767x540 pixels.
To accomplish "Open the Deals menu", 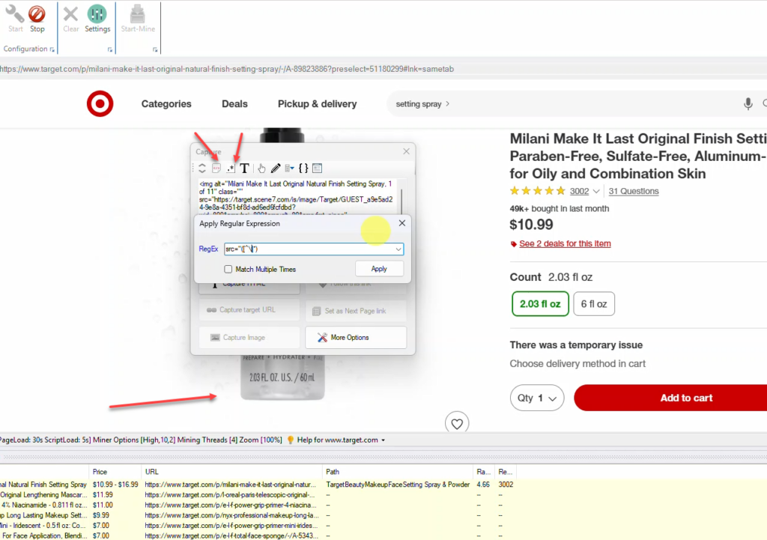I will [x=234, y=103].
